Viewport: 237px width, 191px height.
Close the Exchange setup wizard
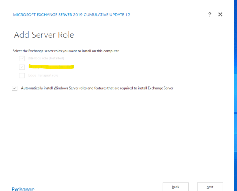(x=220, y=15)
